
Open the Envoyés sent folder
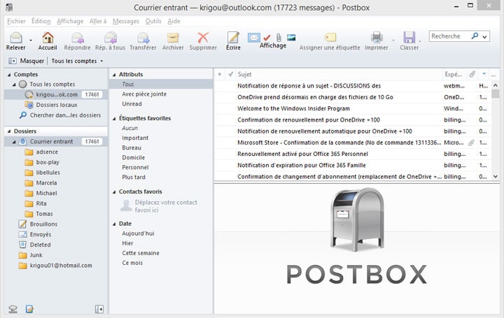click(x=40, y=234)
